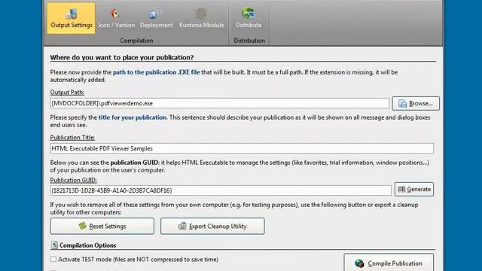Viewport: 482px width, 271px height.
Task: Click the Export Cleanup Utility button
Action: click(212, 226)
